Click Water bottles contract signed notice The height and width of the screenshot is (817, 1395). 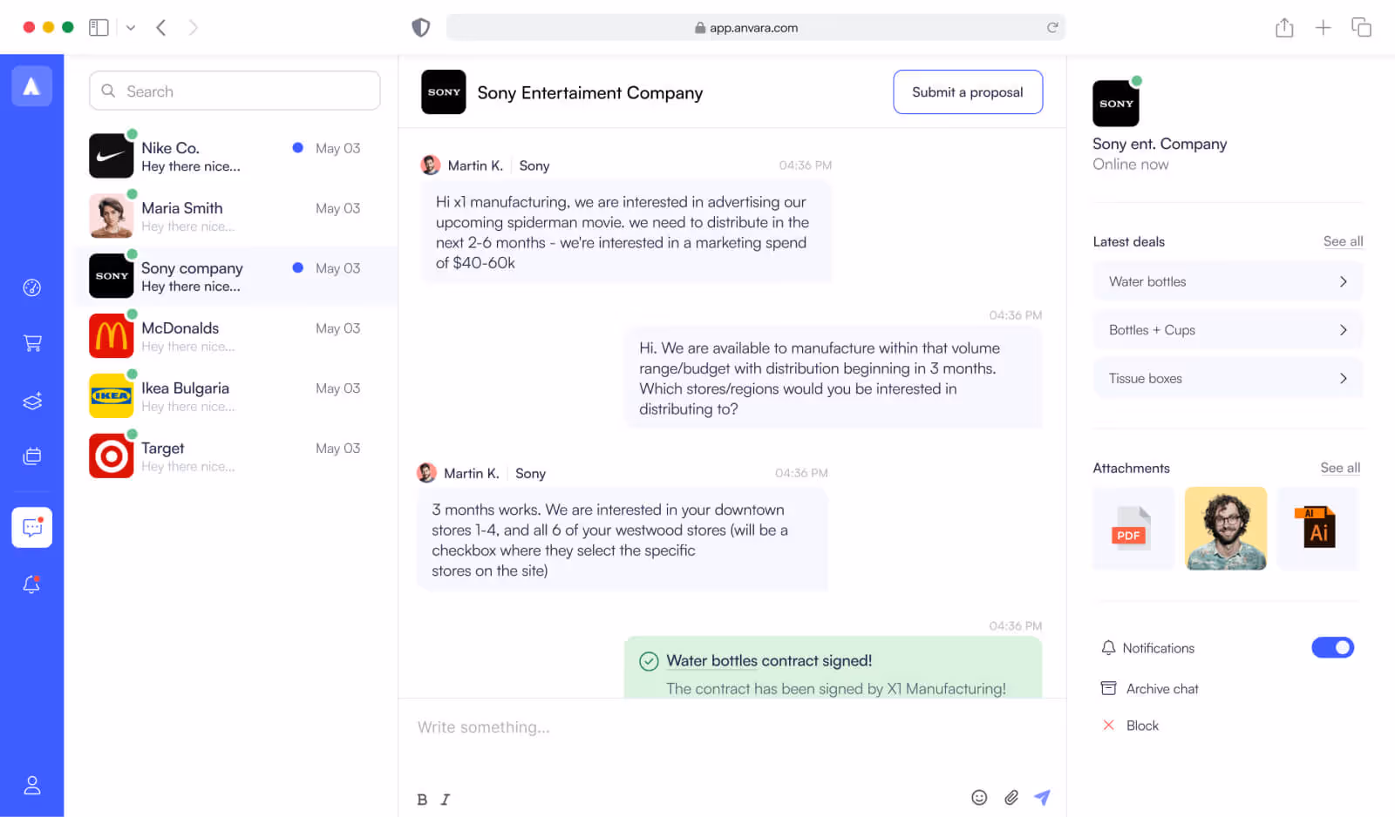coord(833,667)
